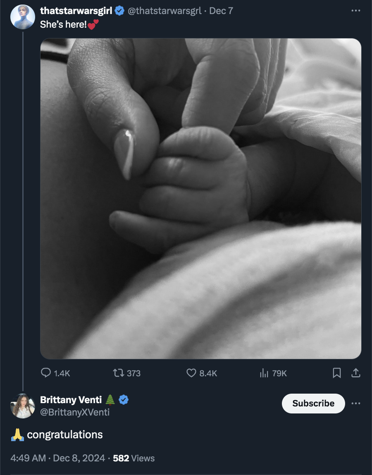Screen dimensions: 372x475
Task: Click the thatstarwarsgirl display name
Action: (76, 11)
